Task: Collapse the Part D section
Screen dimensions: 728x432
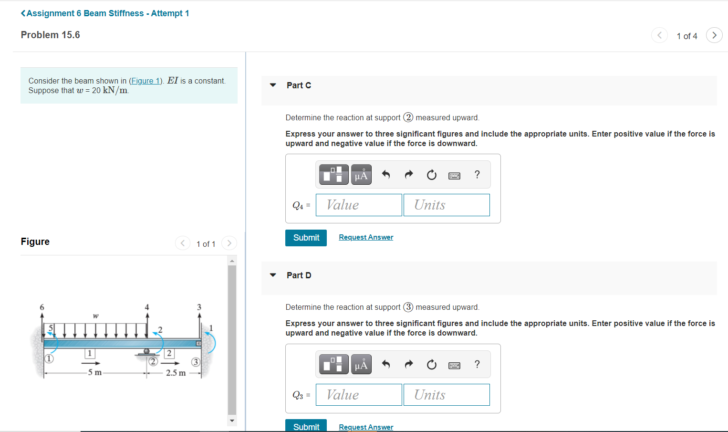Action: click(x=272, y=274)
